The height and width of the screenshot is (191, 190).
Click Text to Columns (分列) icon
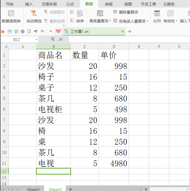coord(157,13)
